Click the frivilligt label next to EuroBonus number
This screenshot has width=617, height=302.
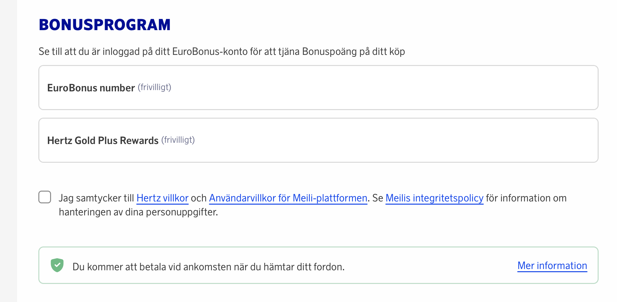[154, 87]
